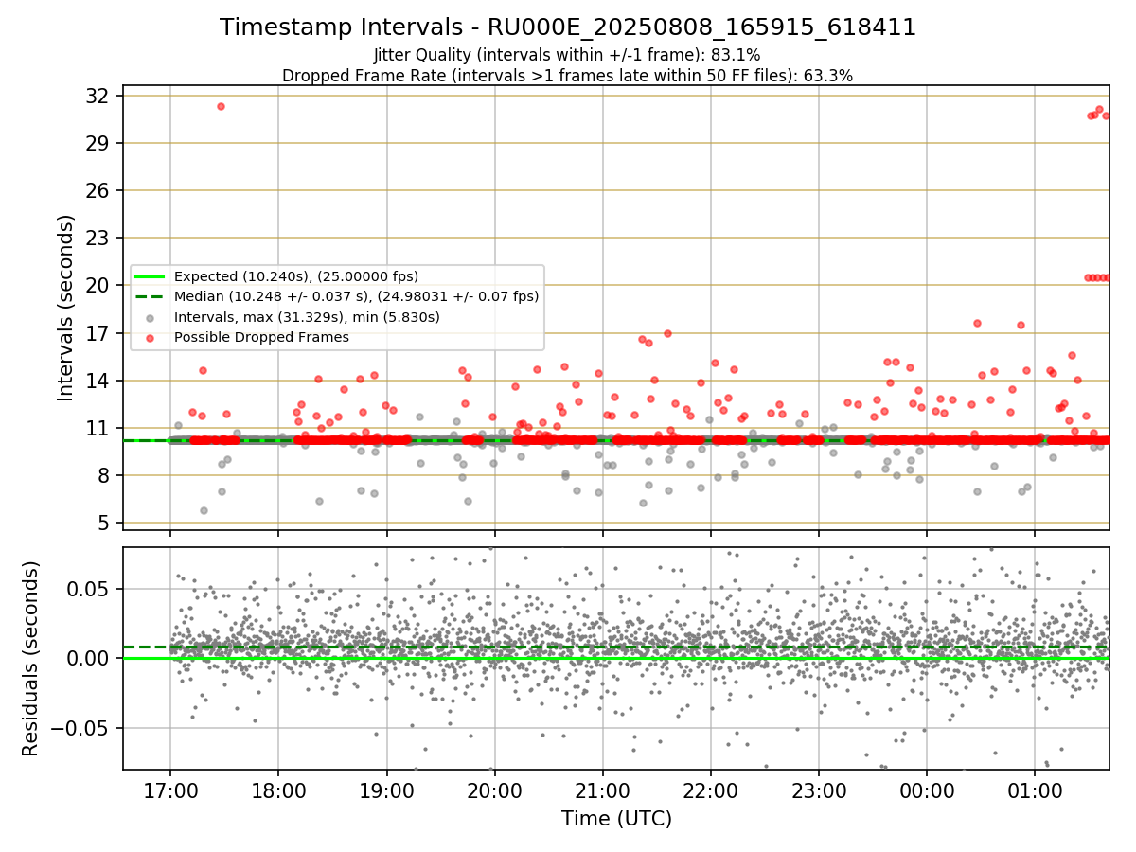Click the '19:00' time tick label
Image resolution: width=1136 pixels, height=852 pixels.
pos(386,790)
